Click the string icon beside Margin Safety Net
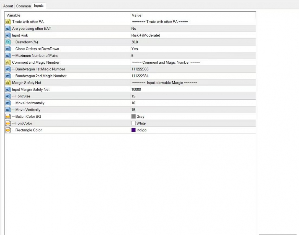Viewport: 299px width, 235px height. (x=8, y=83)
